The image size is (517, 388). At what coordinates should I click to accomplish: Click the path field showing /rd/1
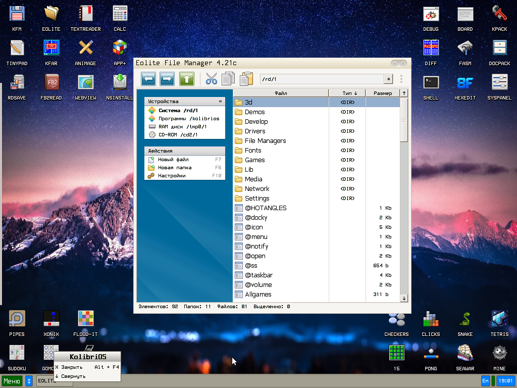pos(322,79)
